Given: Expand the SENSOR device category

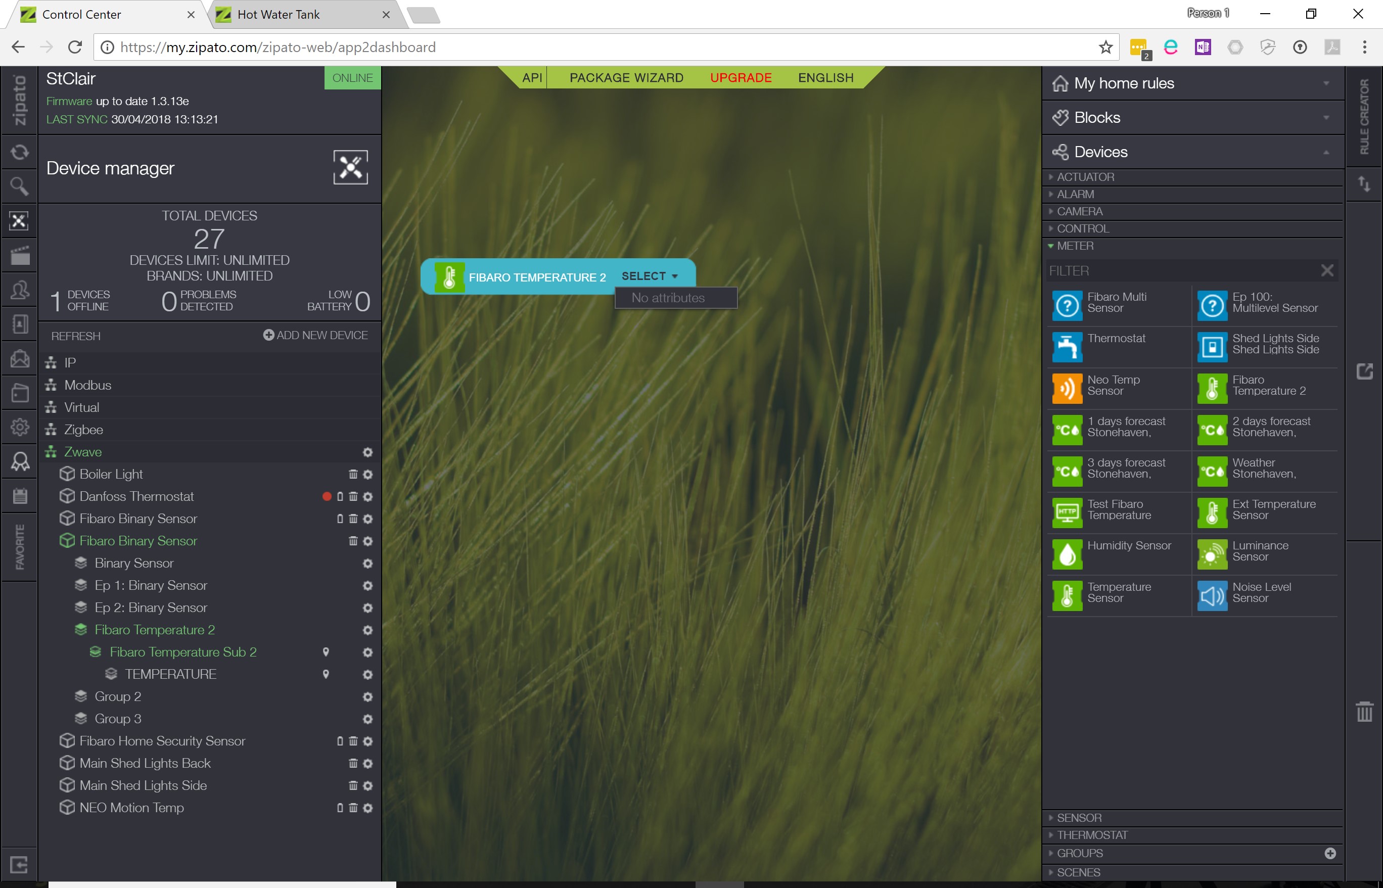Looking at the screenshot, I should pos(1079,818).
